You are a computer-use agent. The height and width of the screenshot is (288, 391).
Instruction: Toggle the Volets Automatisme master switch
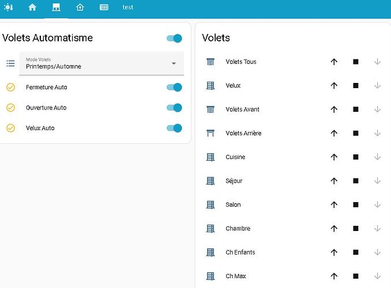(174, 38)
